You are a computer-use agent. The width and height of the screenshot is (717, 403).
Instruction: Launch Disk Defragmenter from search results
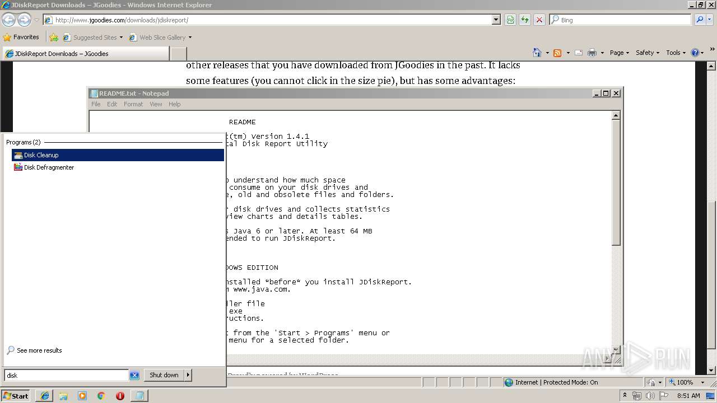118,167
